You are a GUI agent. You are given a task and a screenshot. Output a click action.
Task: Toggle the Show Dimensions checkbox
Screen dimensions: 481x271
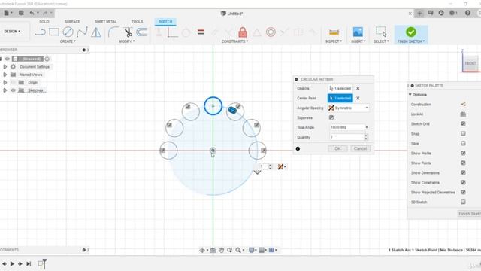(463, 172)
